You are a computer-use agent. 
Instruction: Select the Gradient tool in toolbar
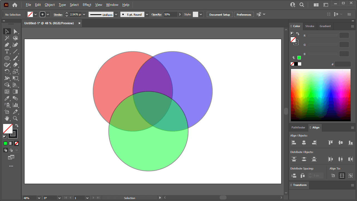point(16,92)
